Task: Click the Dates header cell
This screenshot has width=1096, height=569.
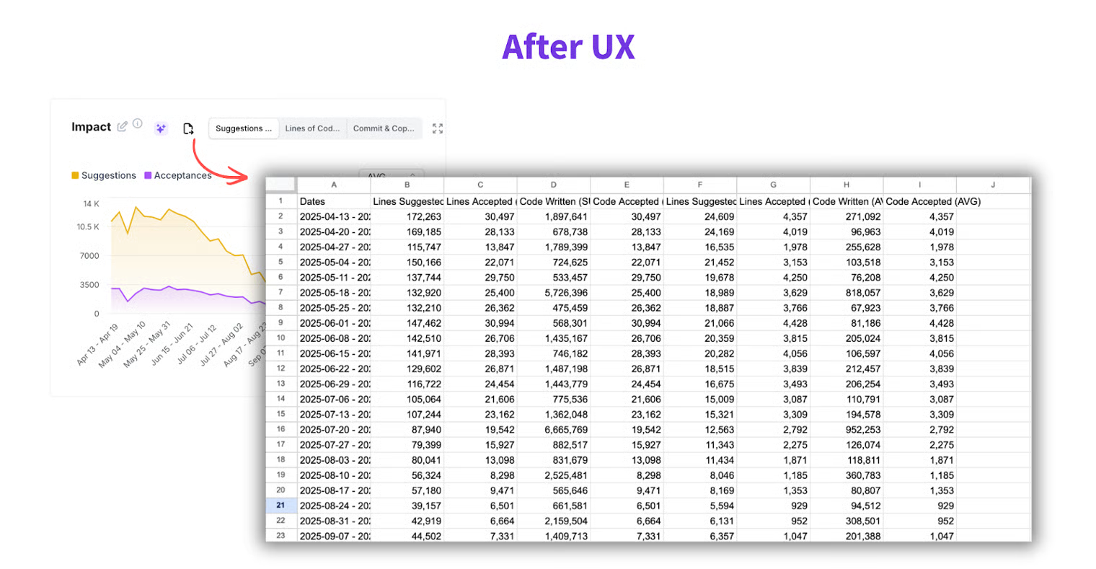Action: pyautogui.click(x=333, y=201)
